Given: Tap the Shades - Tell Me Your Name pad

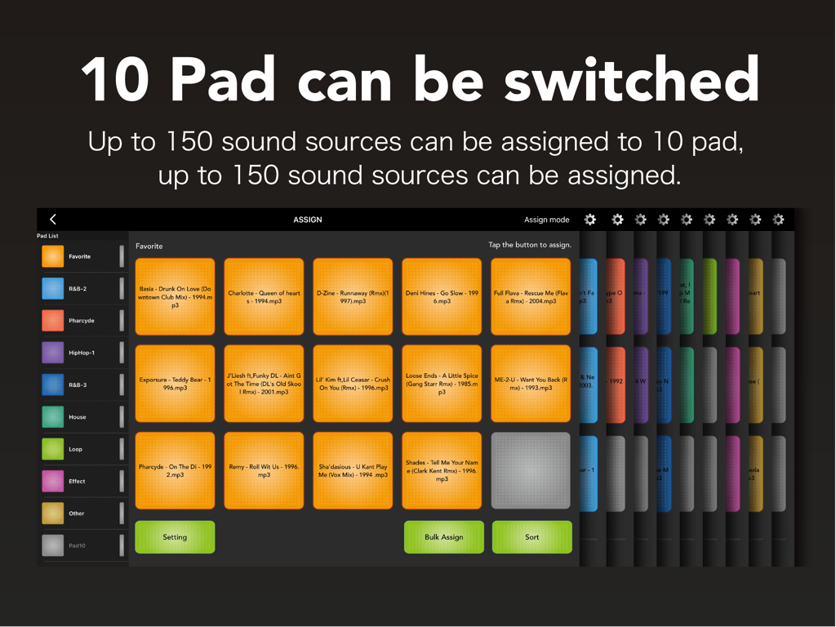Looking at the screenshot, I should pos(442,469).
